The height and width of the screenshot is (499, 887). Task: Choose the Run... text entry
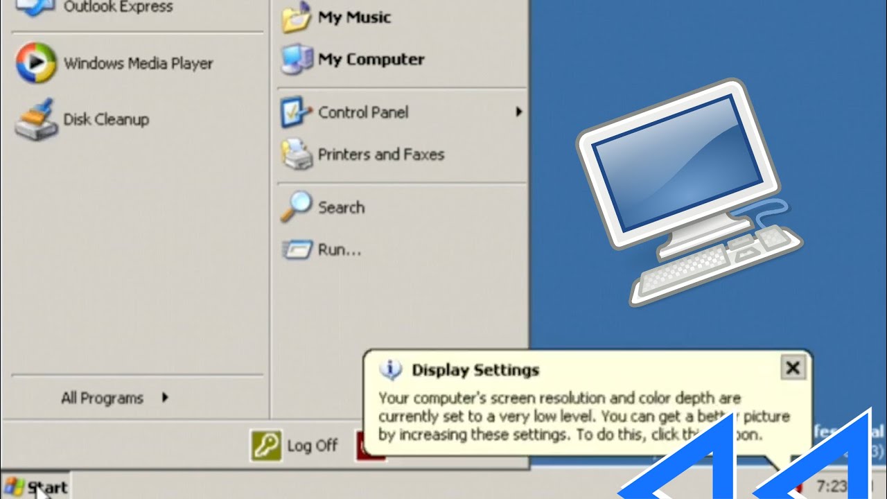[340, 250]
